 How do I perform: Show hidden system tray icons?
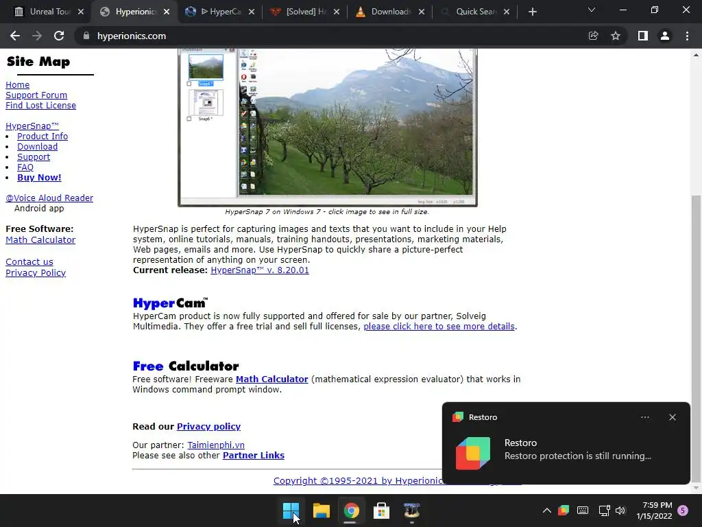(x=546, y=511)
